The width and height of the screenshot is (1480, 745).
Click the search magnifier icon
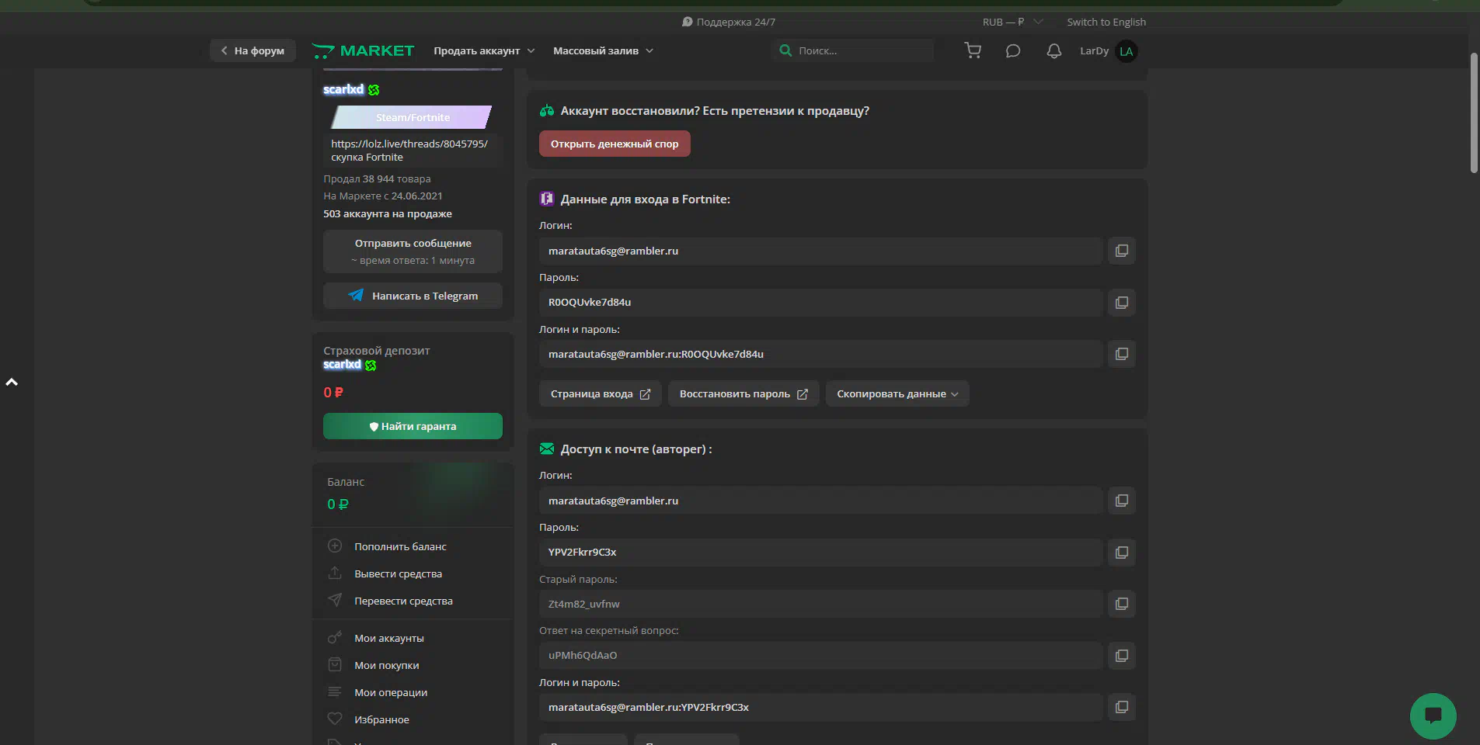click(785, 50)
